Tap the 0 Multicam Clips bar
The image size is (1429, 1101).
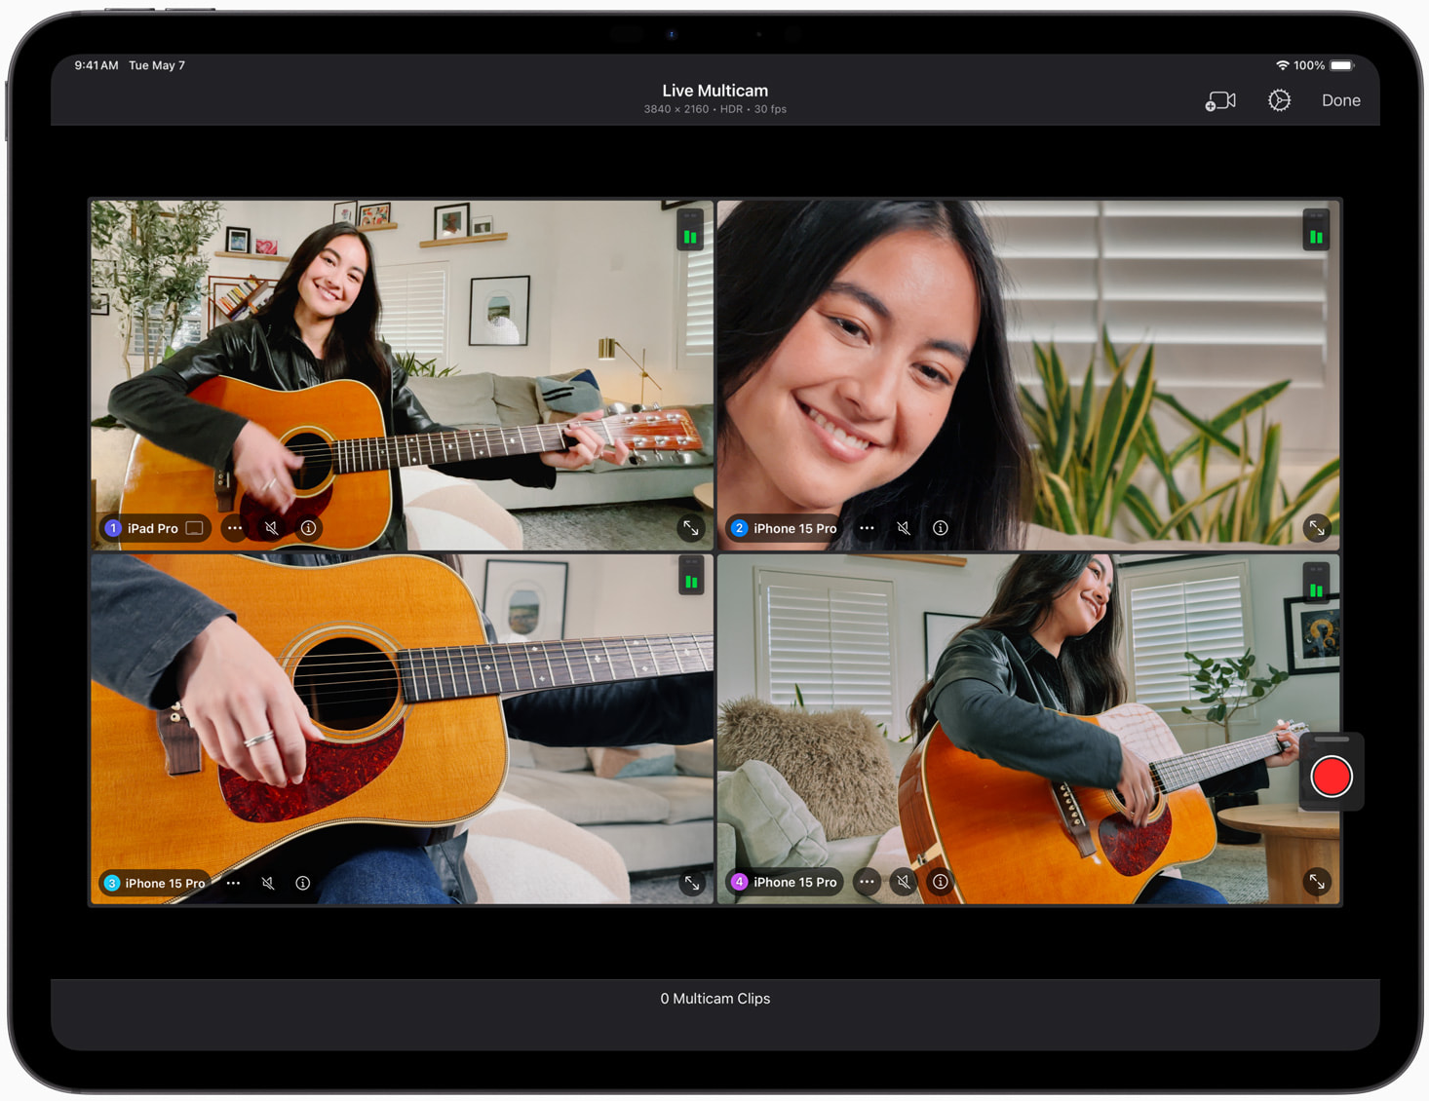coord(714,999)
